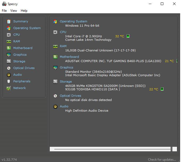Image resolution: width=186 pixels, height=162 pixels.
Task: Click the Audio speaker icon in summary panel
Action: [55, 107]
